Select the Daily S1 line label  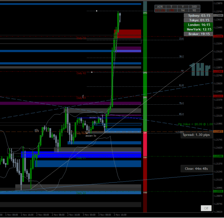tap(81, 158)
